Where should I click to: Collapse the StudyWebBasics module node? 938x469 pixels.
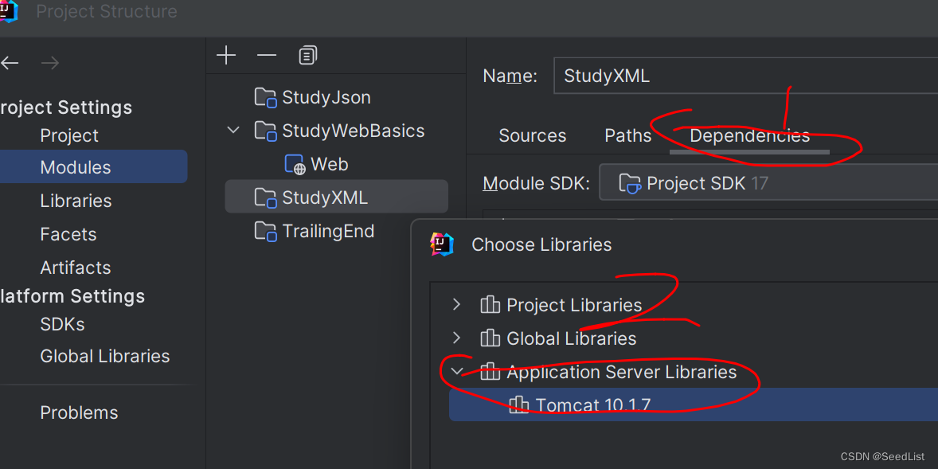click(x=234, y=131)
